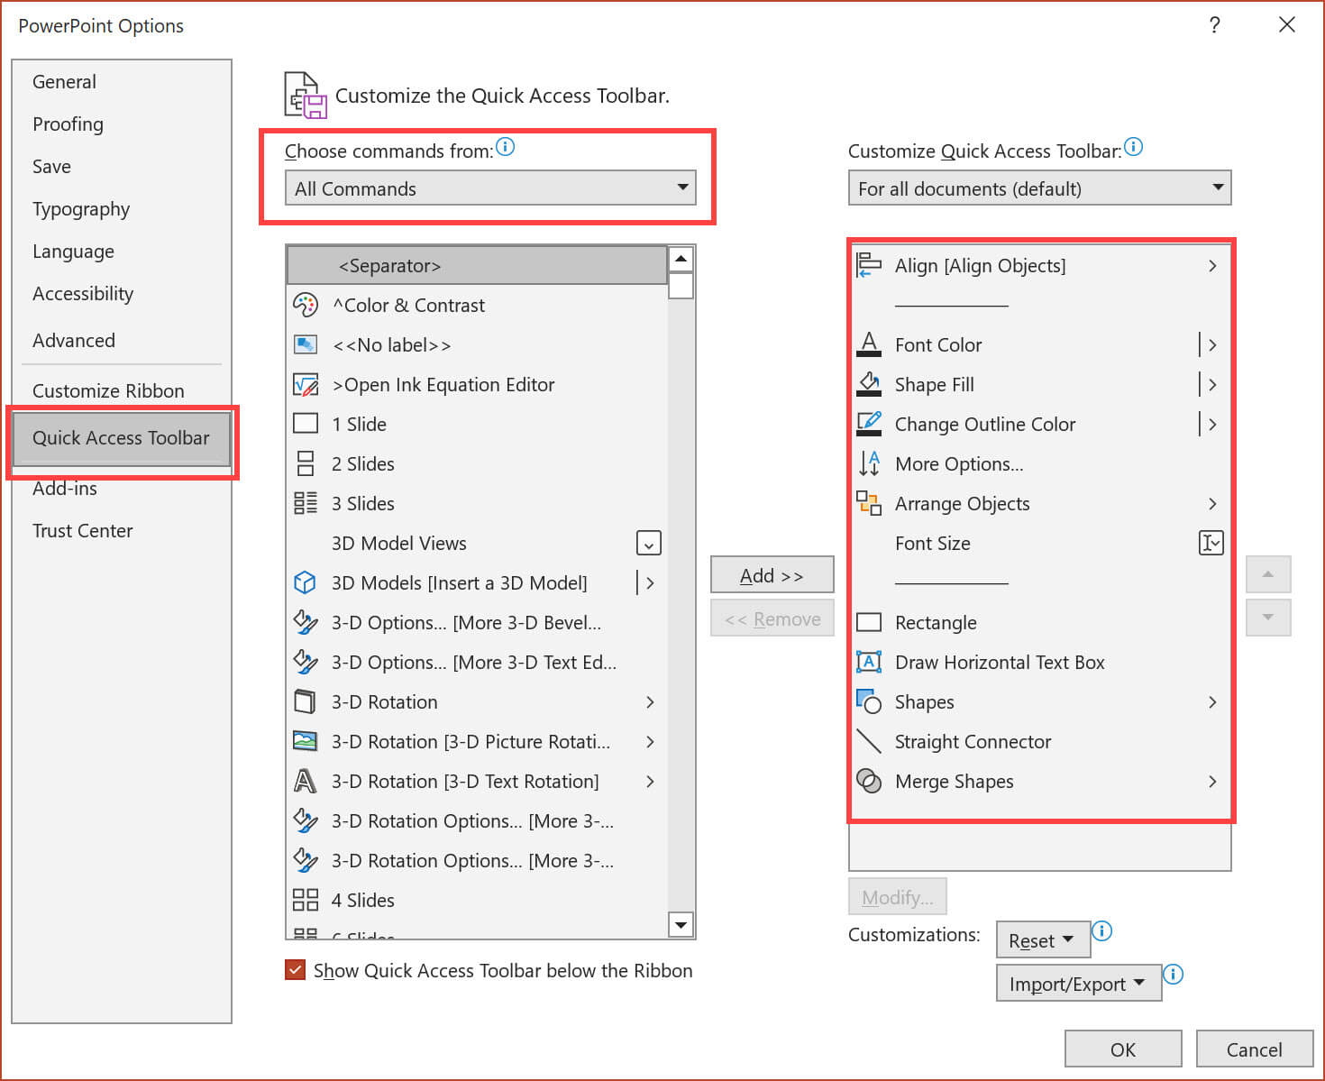Screen dimensions: 1325x1081
Task: Click the Shapes icon in toolbar list
Action: (869, 701)
